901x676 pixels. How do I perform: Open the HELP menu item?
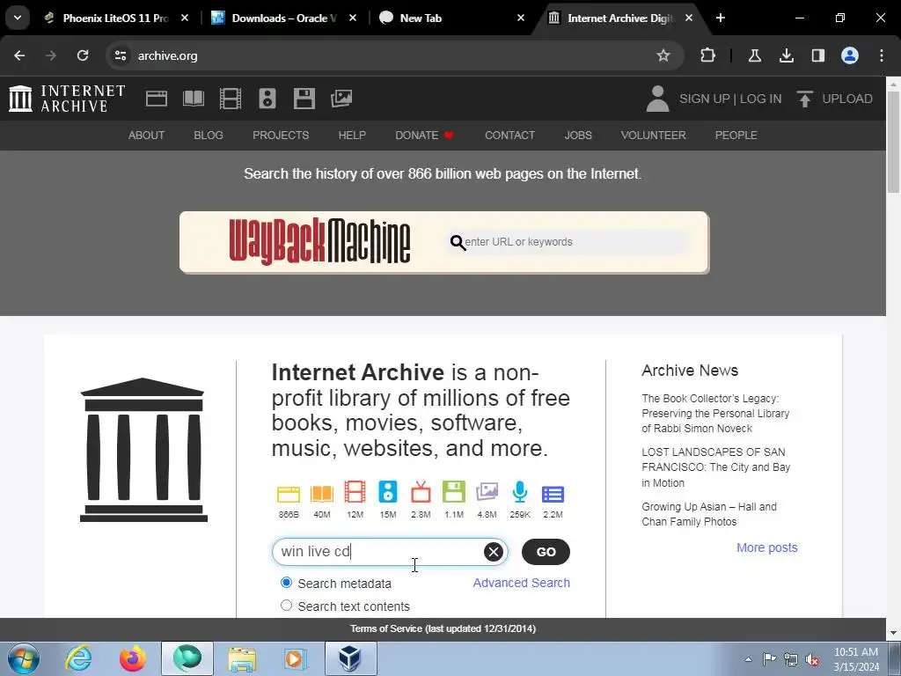[352, 135]
